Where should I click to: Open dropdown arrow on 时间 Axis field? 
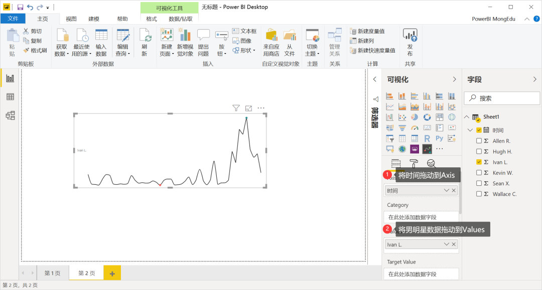pyautogui.click(x=446, y=191)
